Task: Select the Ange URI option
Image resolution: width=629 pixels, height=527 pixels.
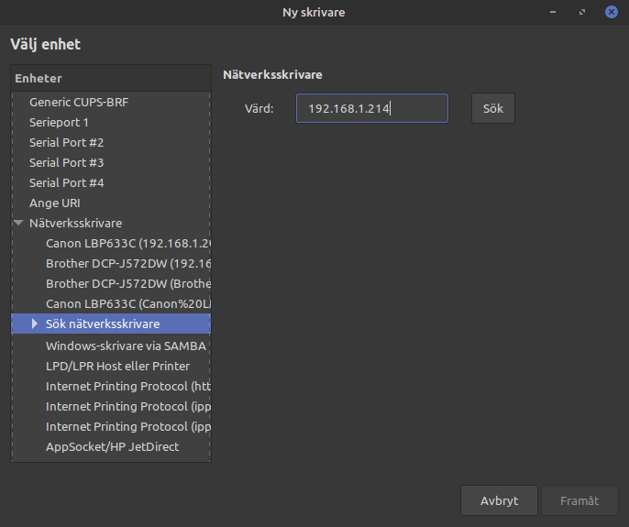Action: coord(55,203)
